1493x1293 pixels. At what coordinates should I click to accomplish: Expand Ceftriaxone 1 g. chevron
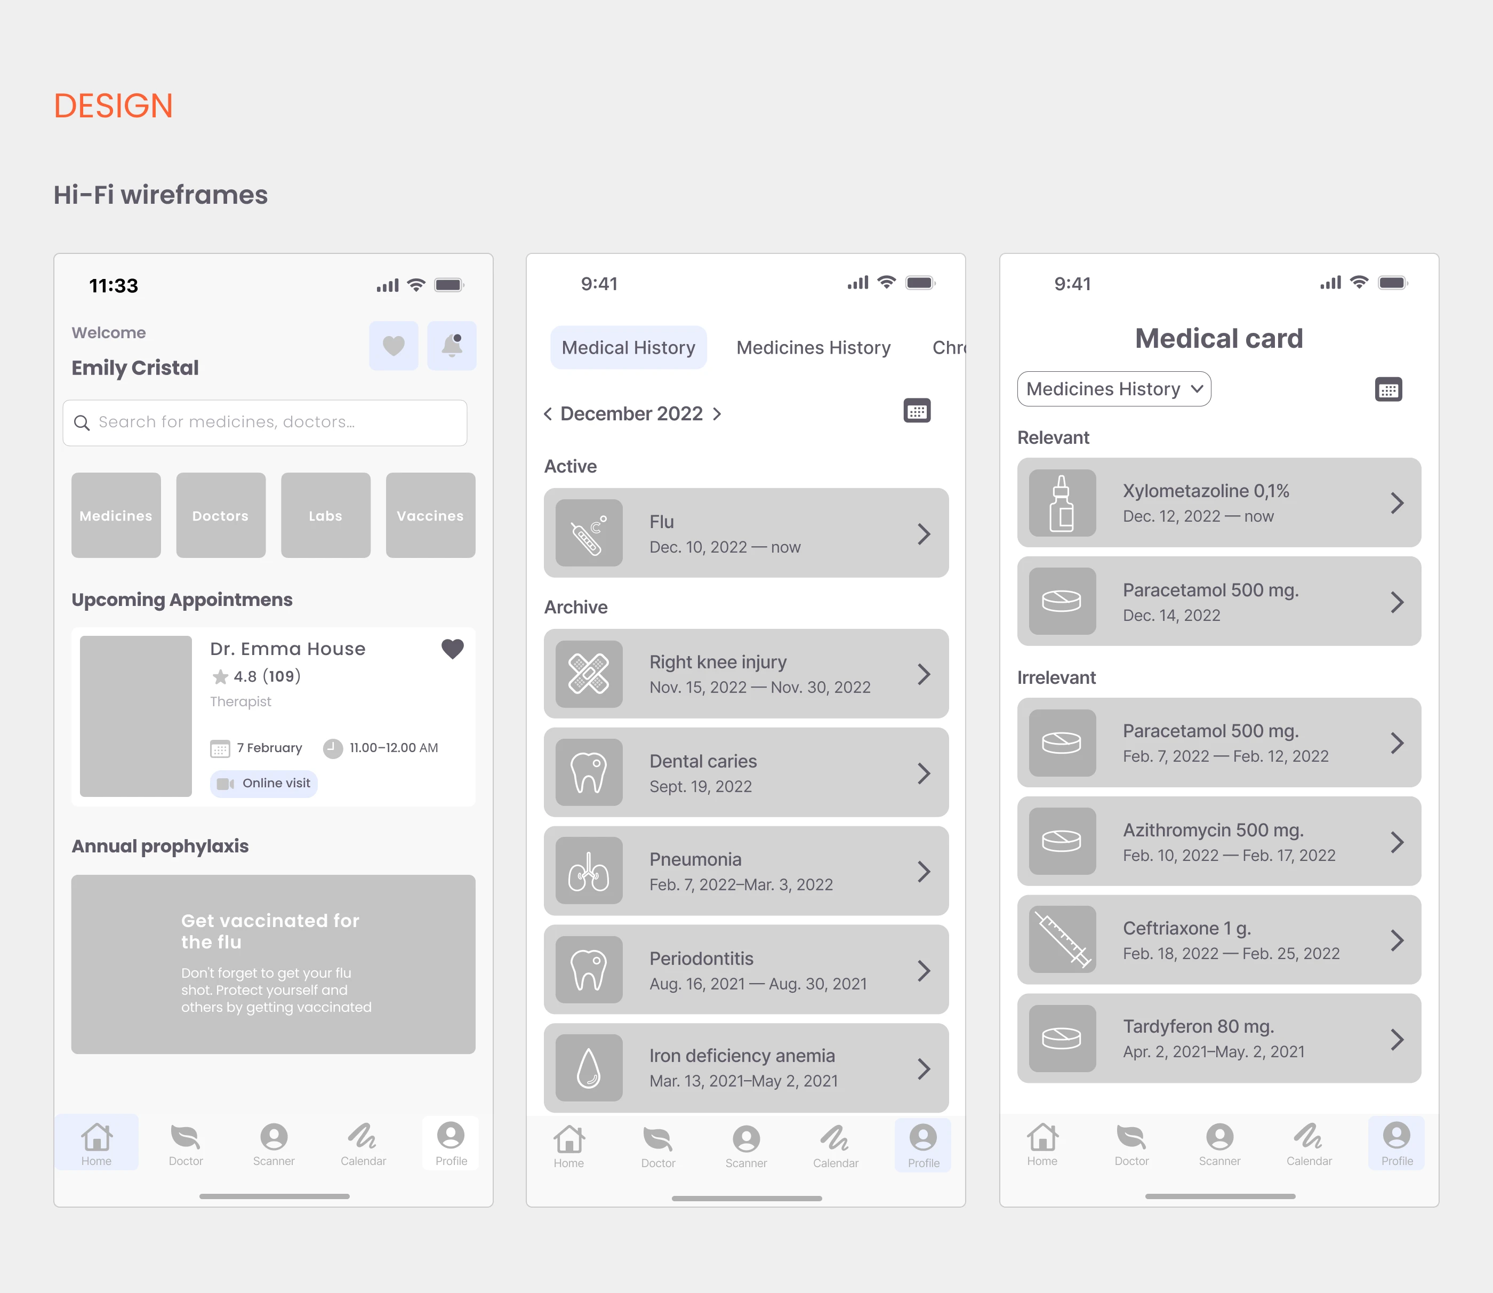click(1397, 940)
